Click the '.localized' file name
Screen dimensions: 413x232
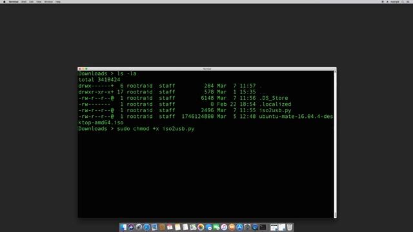(276, 104)
